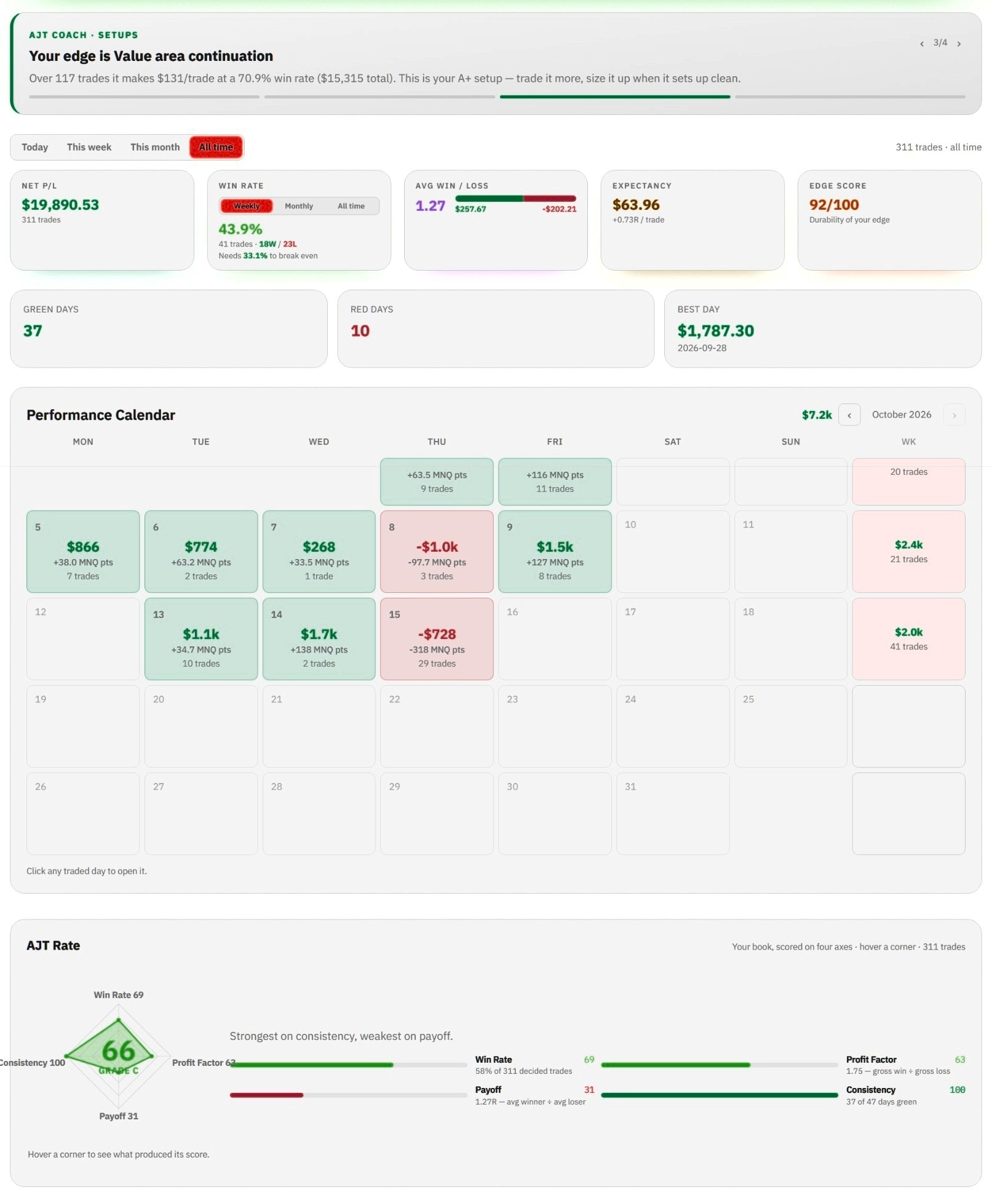Image resolution: width=992 pixels, height=1195 pixels.
Task: Show next month in Performance Calendar
Action: 954,415
